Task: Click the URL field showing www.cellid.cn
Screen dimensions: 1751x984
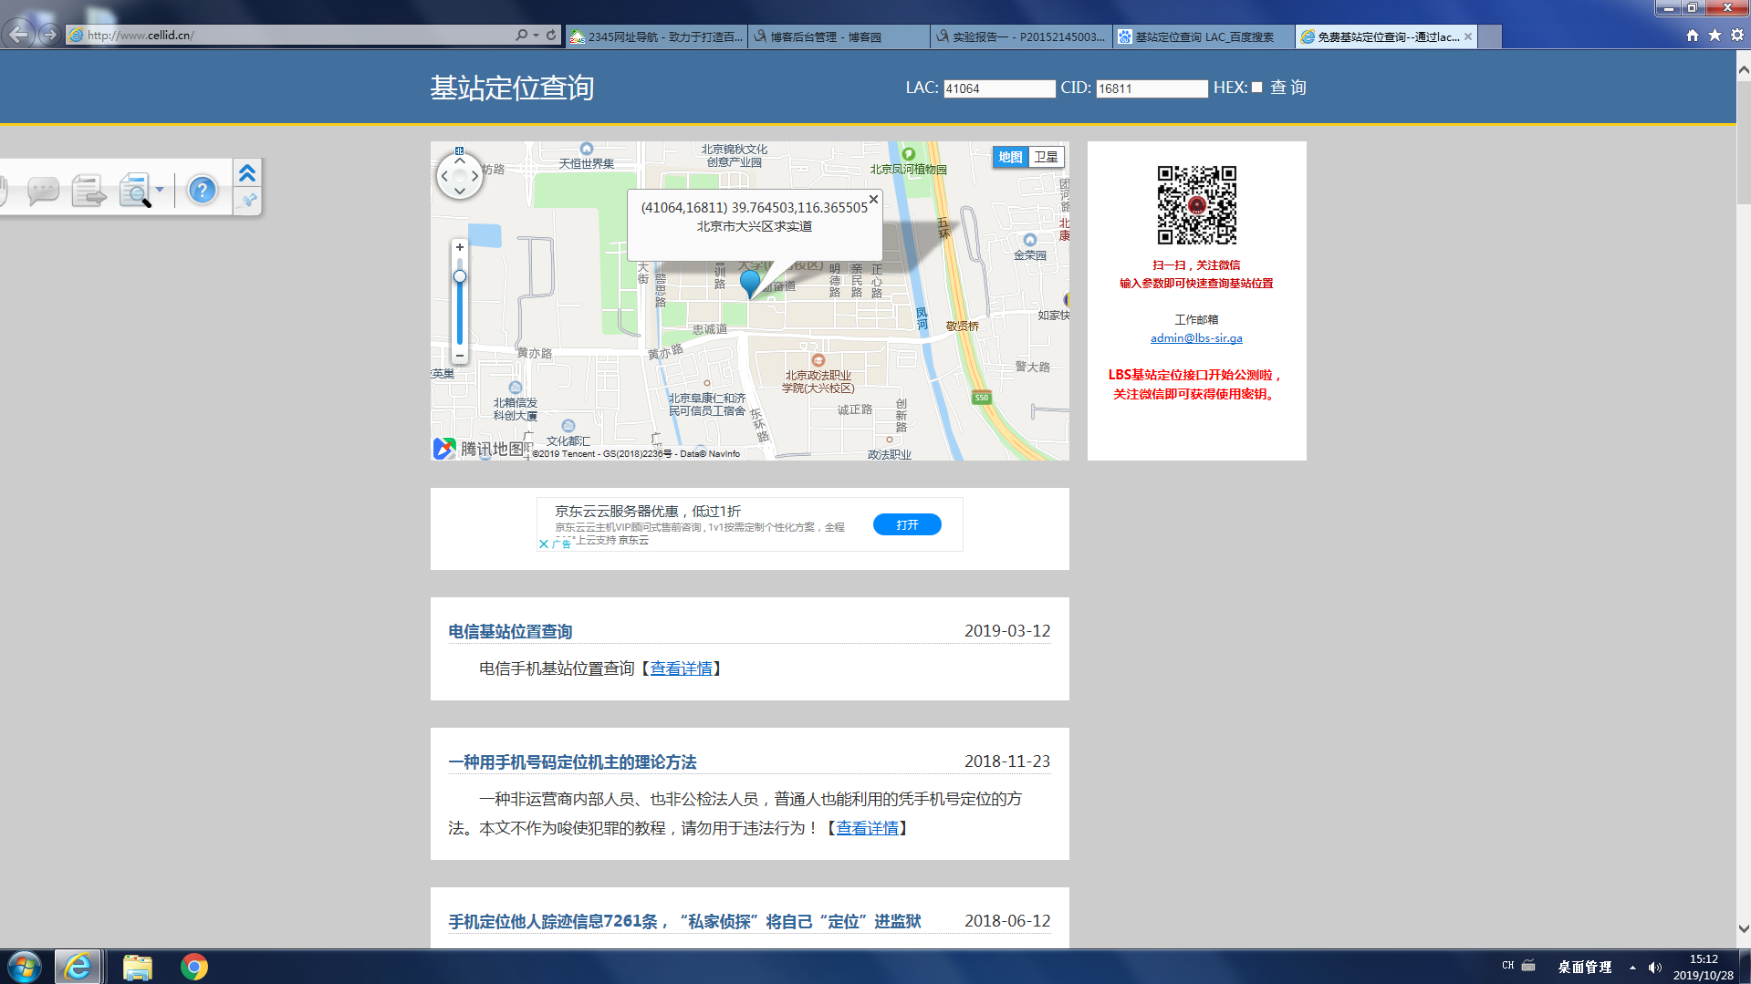Action: (290, 36)
